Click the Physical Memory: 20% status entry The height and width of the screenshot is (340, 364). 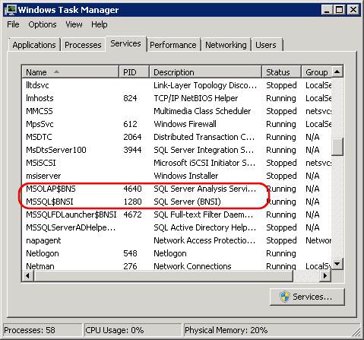coord(271,330)
